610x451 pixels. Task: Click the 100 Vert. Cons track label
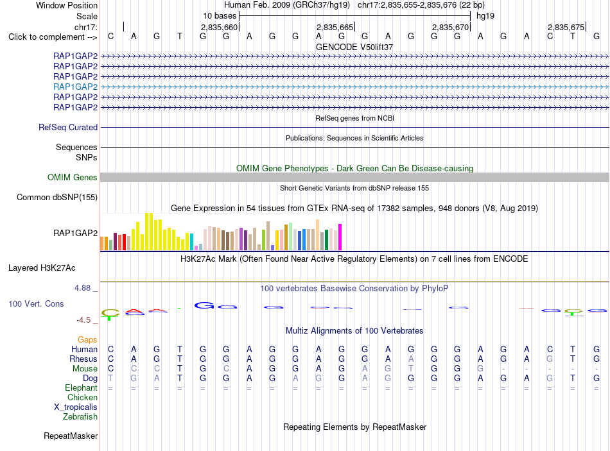(36, 303)
